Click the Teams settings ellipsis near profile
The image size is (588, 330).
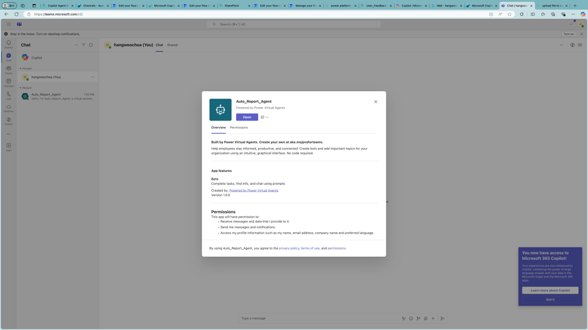point(571,24)
